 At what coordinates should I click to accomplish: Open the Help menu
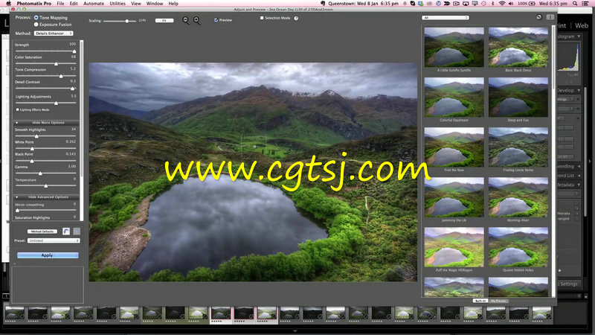tap(173, 4)
